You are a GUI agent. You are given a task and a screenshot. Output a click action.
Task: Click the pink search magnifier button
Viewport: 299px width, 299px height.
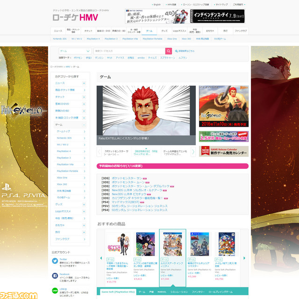pos(168,51)
